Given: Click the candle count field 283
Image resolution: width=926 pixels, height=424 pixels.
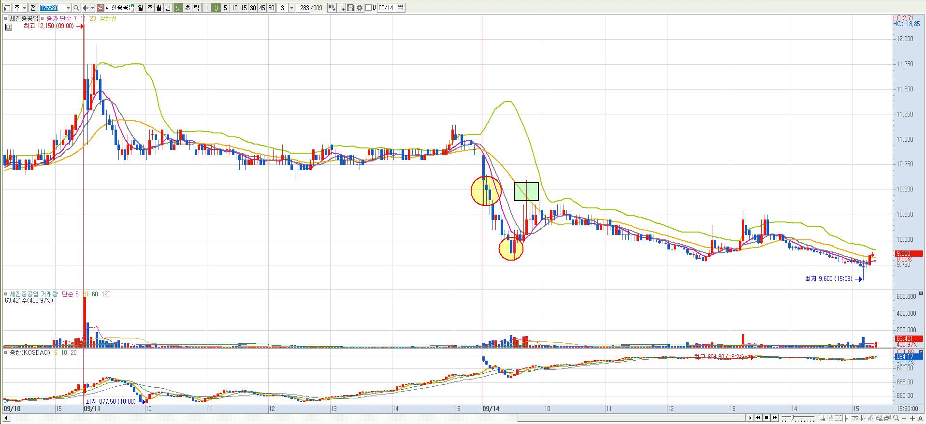Looking at the screenshot, I should (x=304, y=8).
